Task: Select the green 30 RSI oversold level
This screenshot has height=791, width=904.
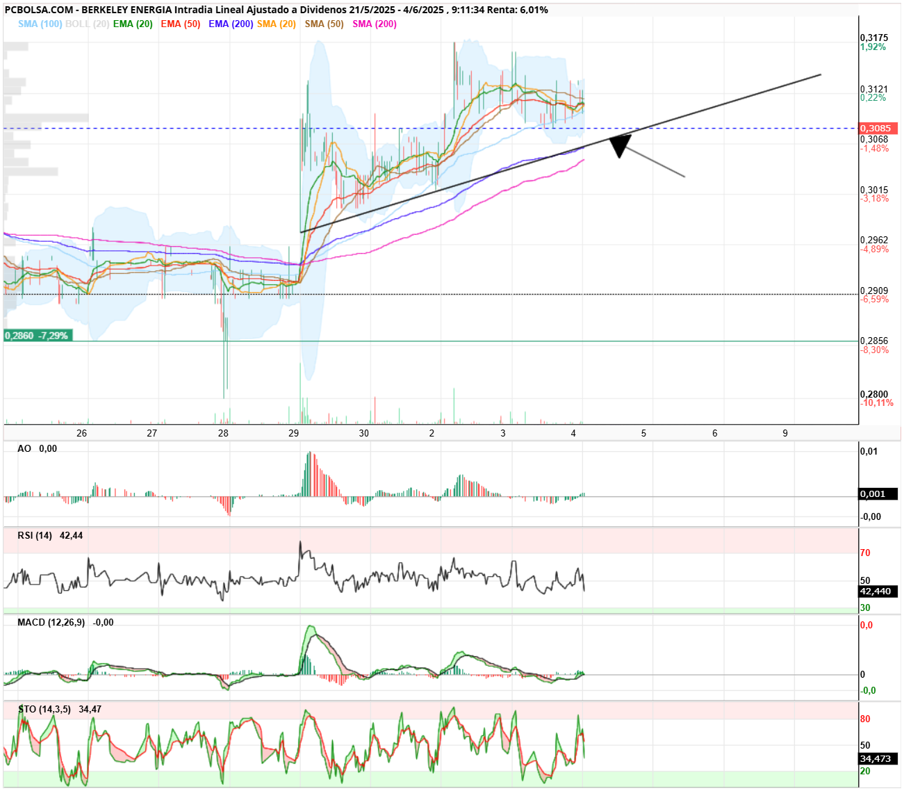Action: tap(865, 607)
